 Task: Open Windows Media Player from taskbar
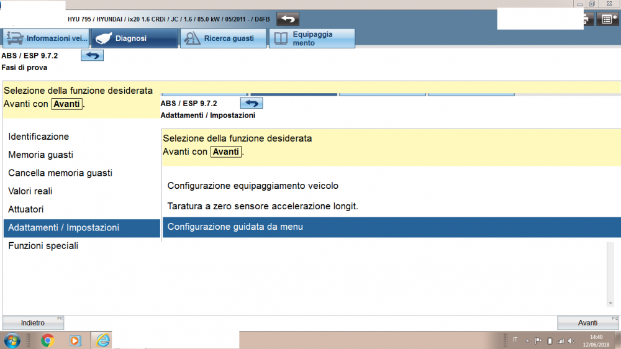pyautogui.click(x=75, y=341)
